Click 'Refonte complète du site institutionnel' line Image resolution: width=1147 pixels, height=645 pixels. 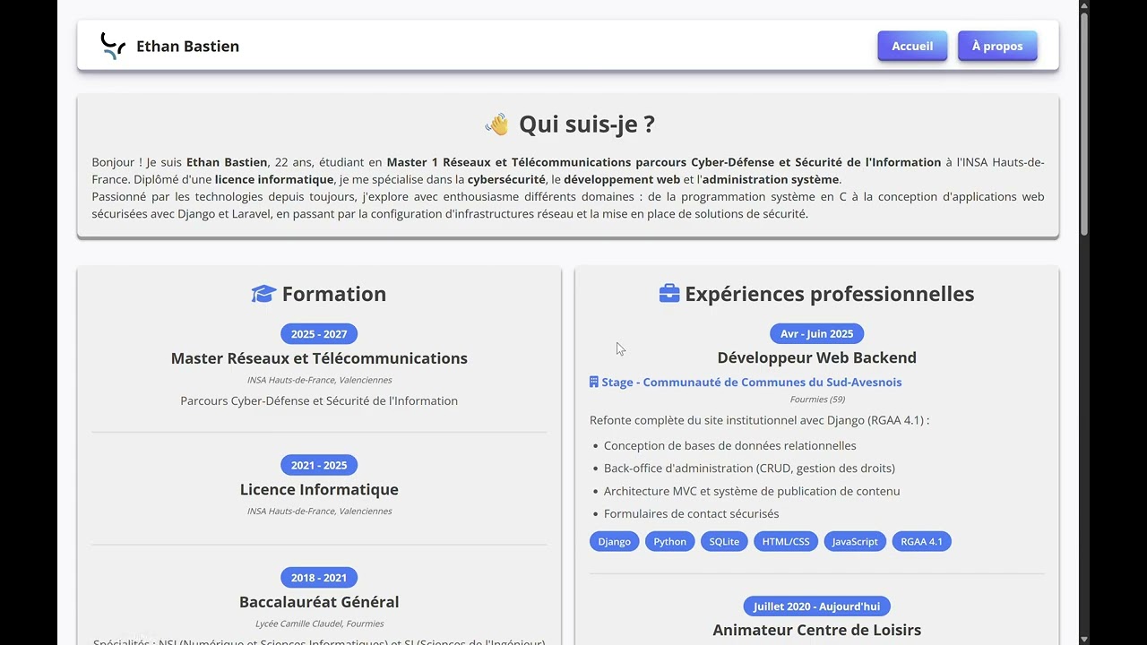759,420
